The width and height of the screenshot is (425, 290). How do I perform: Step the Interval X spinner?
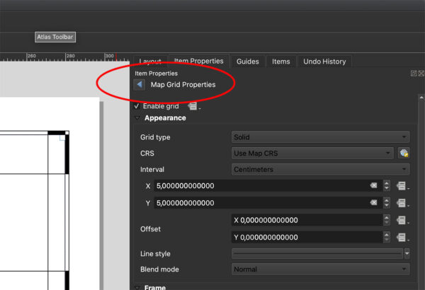[387, 186]
